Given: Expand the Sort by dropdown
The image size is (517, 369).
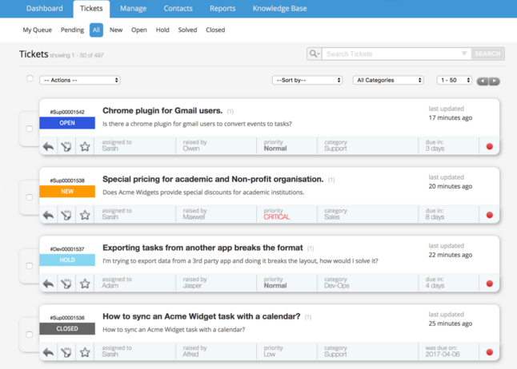Looking at the screenshot, I should click(x=307, y=80).
